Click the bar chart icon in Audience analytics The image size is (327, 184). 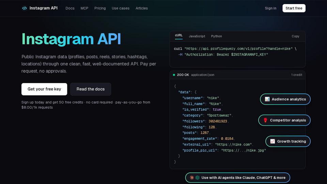pos(267,99)
